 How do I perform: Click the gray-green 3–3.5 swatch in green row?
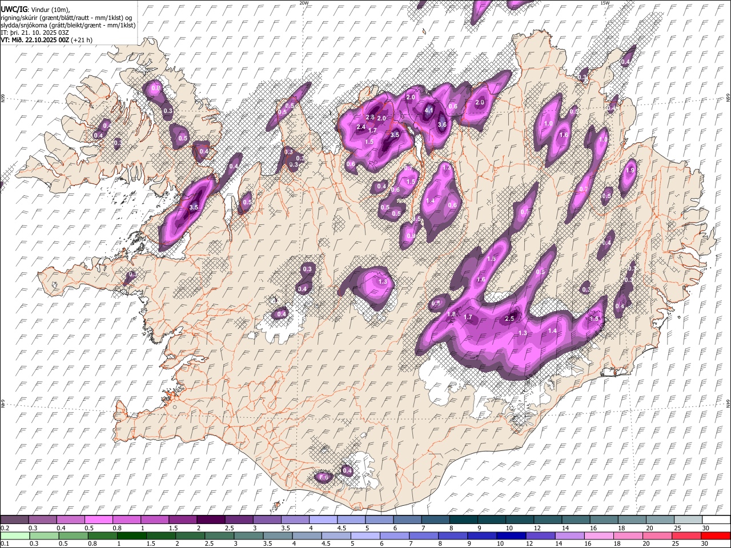248,535
